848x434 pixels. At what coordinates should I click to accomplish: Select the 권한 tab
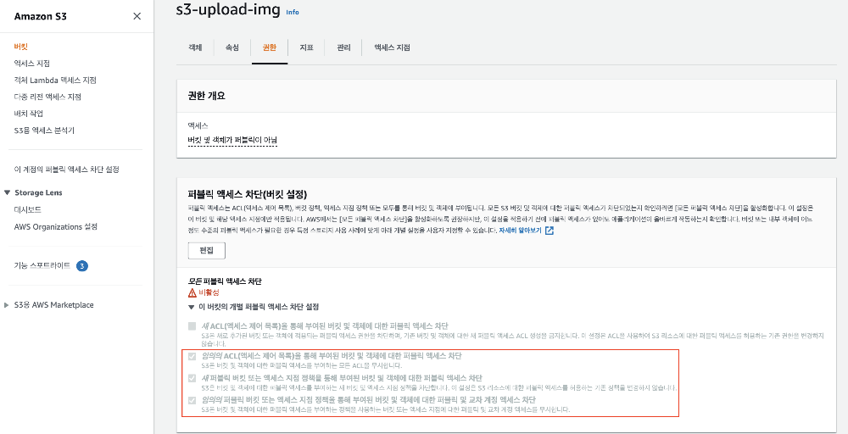(270, 47)
